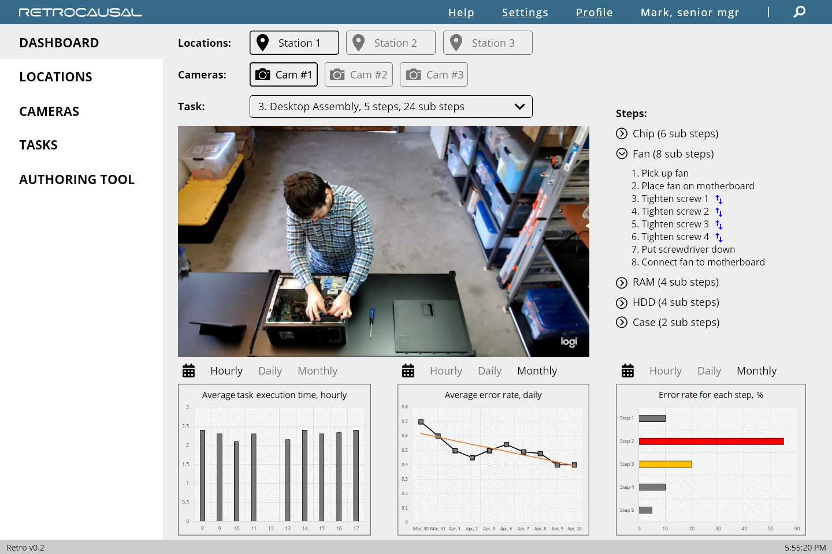The image size is (832, 554).
Task: Enable Monthly view for the task execution chart
Action: [x=317, y=370]
